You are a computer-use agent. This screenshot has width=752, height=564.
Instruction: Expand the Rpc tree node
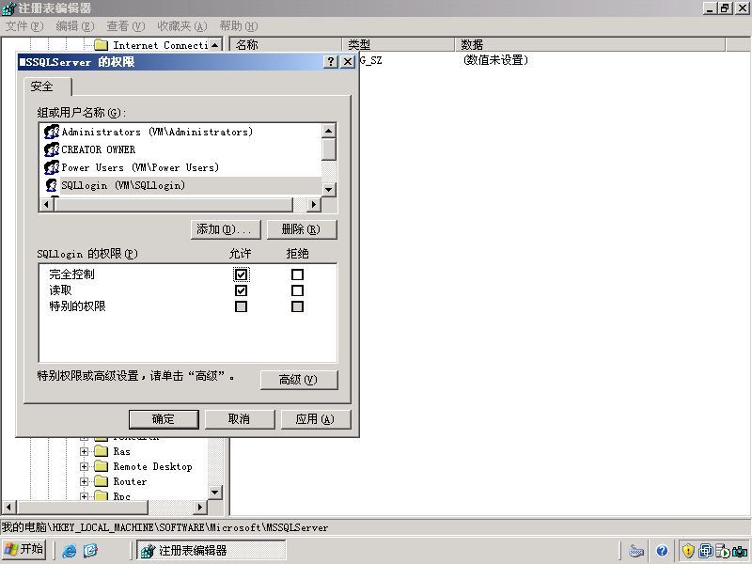coord(84,496)
